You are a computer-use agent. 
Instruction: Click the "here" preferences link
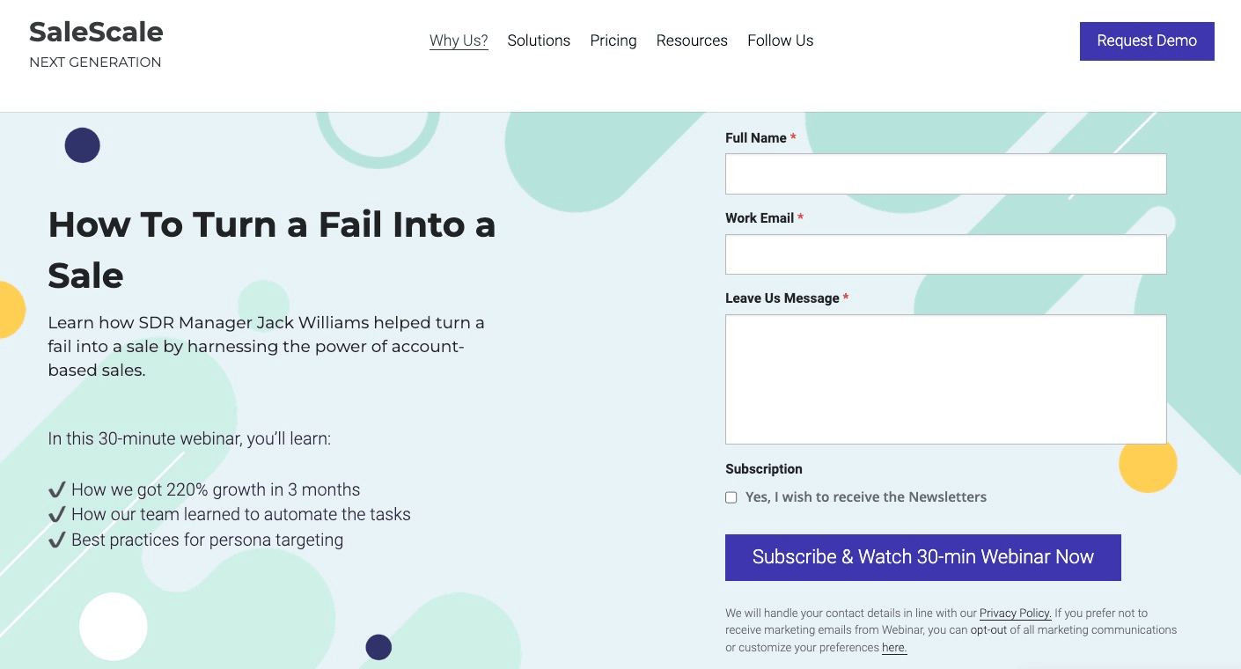[894, 648]
